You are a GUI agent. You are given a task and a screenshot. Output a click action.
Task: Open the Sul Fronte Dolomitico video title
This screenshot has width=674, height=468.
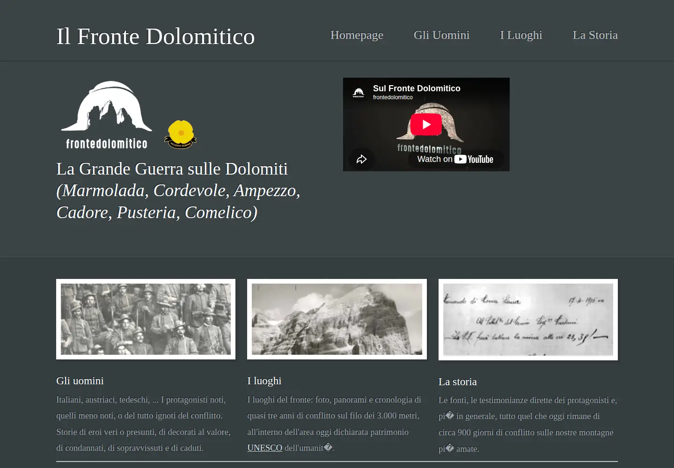[x=417, y=88]
